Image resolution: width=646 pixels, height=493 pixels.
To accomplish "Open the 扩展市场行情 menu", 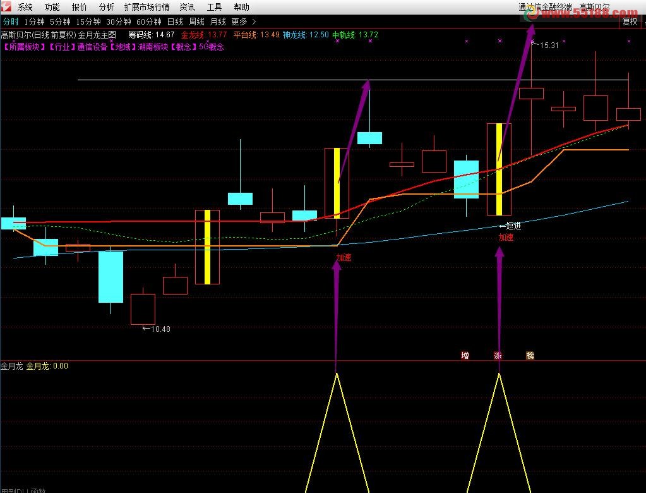I will pyautogui.click(x=147, y=8).
